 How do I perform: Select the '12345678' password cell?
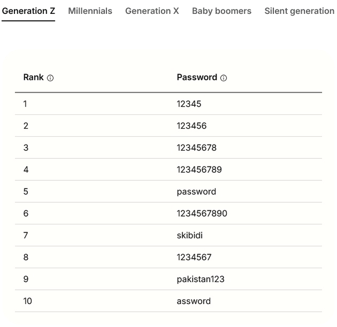coord(196,148)
